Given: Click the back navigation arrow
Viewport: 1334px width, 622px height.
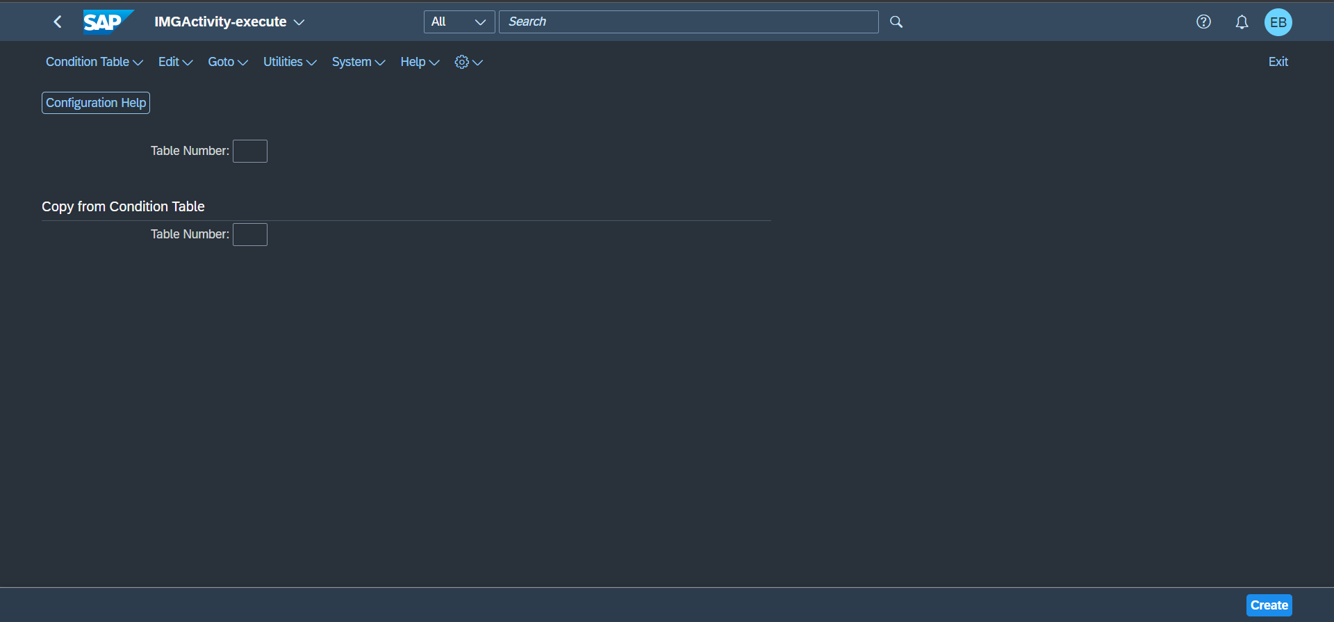Looking at the screenshot, I should pyautogui.click(x=58, y=22).
